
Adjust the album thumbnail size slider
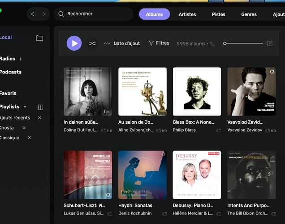pos(243,43)
